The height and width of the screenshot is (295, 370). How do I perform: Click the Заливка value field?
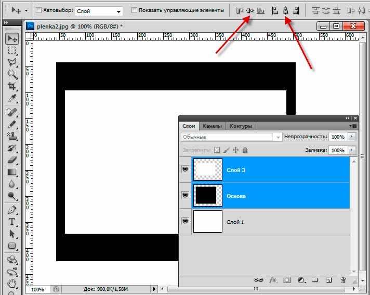coord(338,150)
